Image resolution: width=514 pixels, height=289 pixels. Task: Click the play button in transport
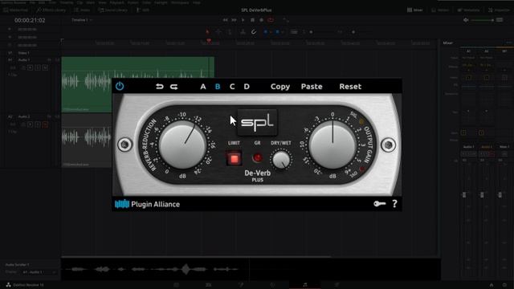click(243, 20)
